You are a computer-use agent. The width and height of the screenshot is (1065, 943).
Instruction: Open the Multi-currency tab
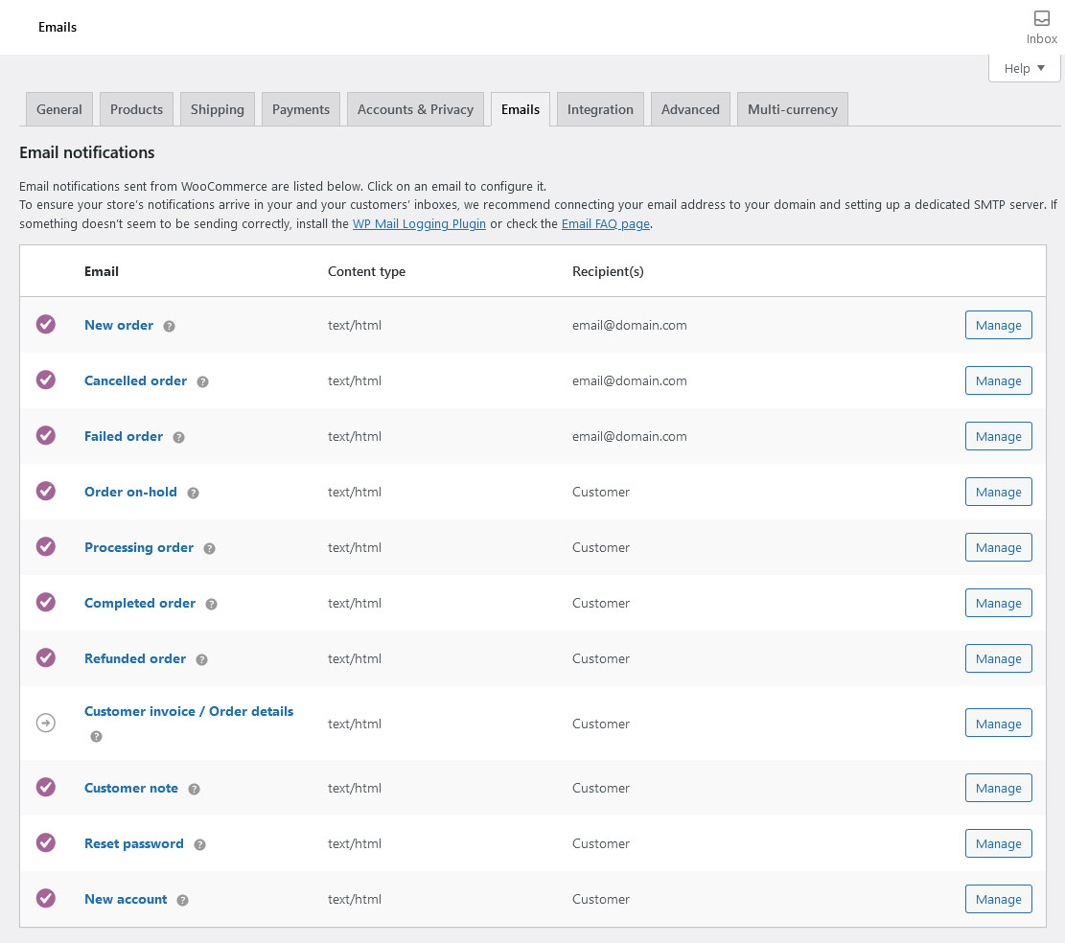pyautogui.click(x=793, y=109)
